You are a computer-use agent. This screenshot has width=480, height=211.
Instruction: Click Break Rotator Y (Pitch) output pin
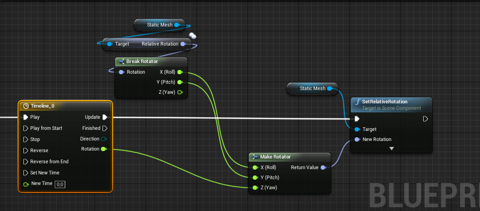(x=179, y=82)
